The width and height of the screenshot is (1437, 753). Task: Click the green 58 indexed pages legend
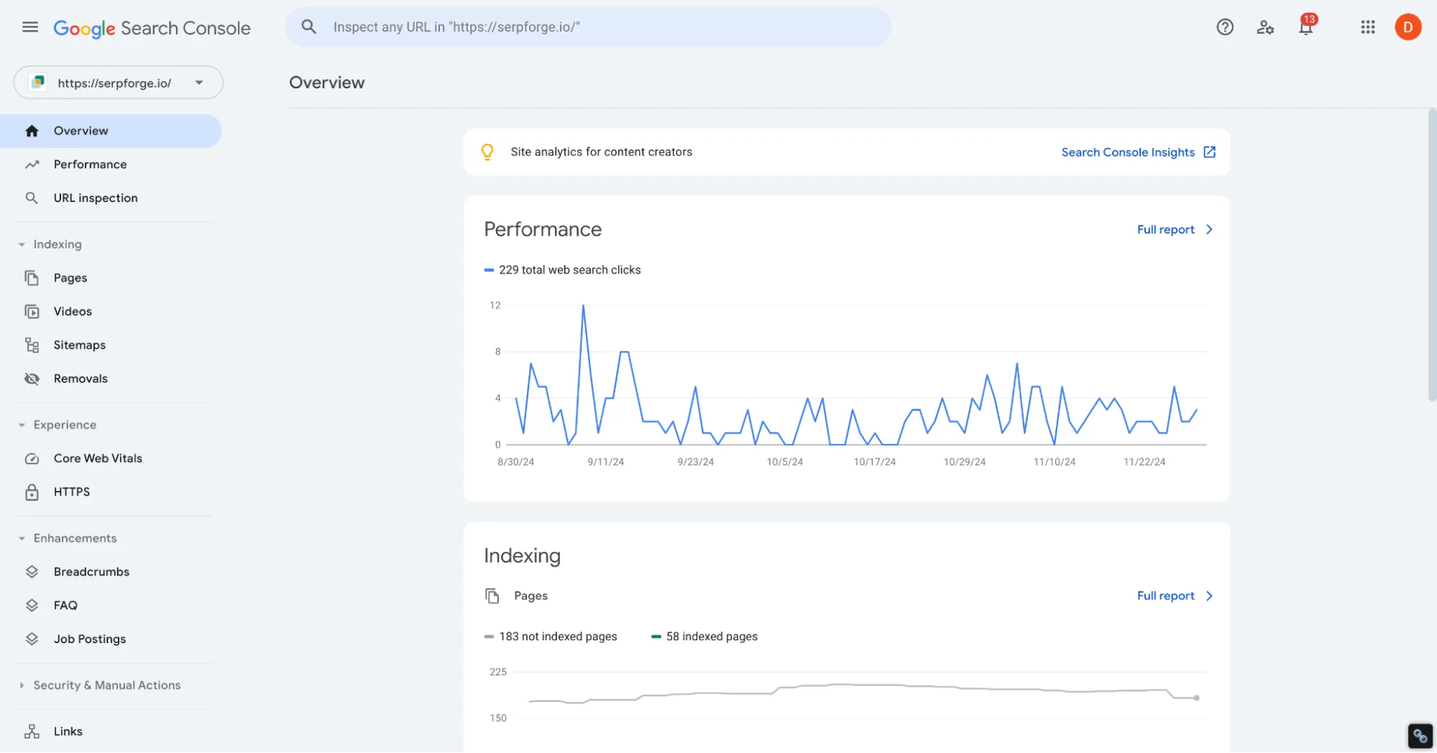[x=704, y=637]
